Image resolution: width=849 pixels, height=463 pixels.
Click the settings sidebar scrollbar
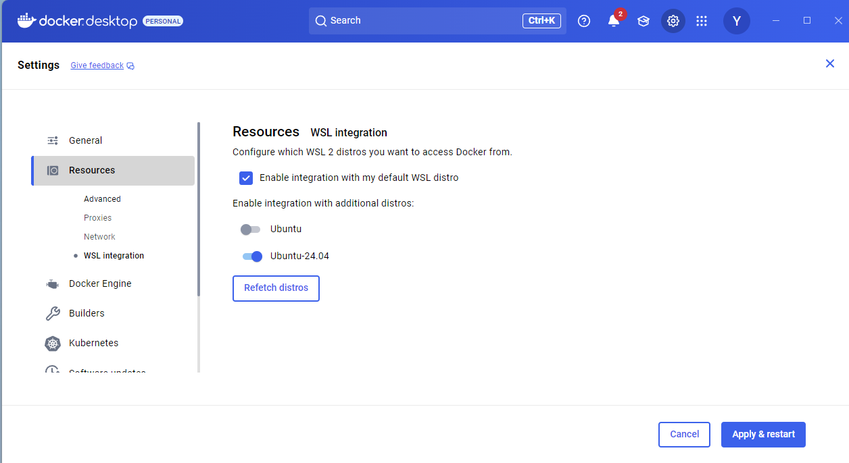pyautogui.click(x=199, y=209)
